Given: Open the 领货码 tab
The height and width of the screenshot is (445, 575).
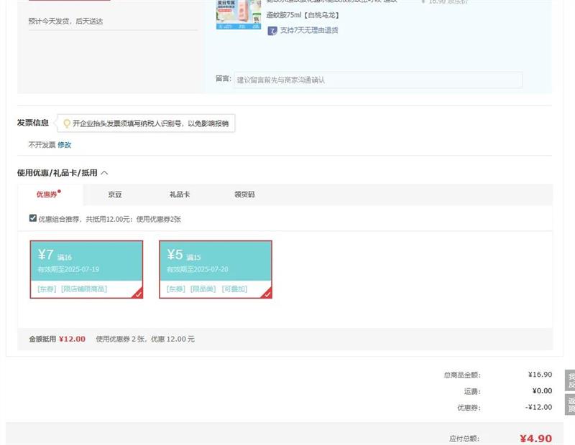Looking at the screenshot, I should (x=244, y=195).
